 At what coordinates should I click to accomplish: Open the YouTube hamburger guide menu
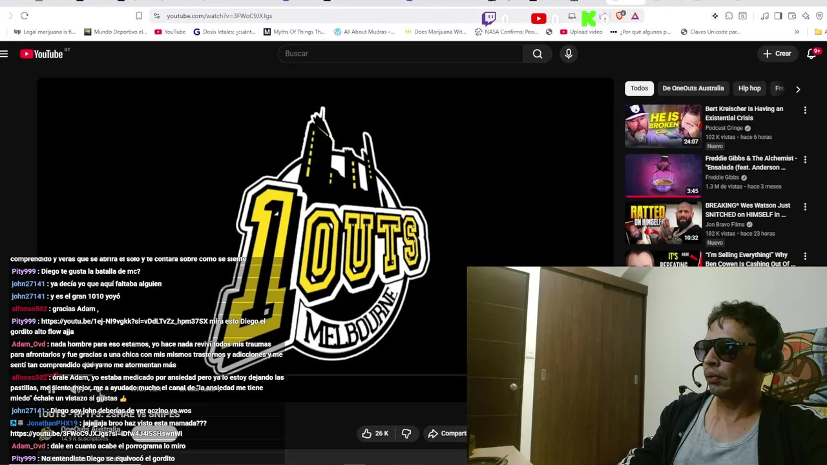(x=4, y=54)
